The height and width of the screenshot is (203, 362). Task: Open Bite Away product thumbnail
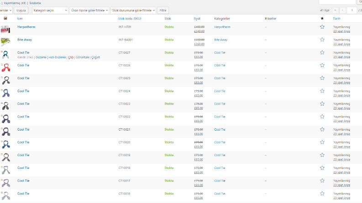5,42
